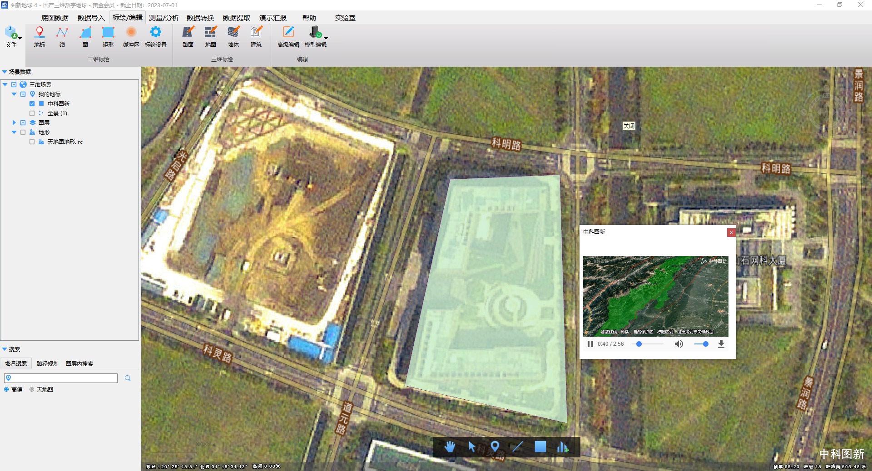Switch to 图层内搜索 tab
Viewport: 872px width, 471px height.
tap(79, 363)
